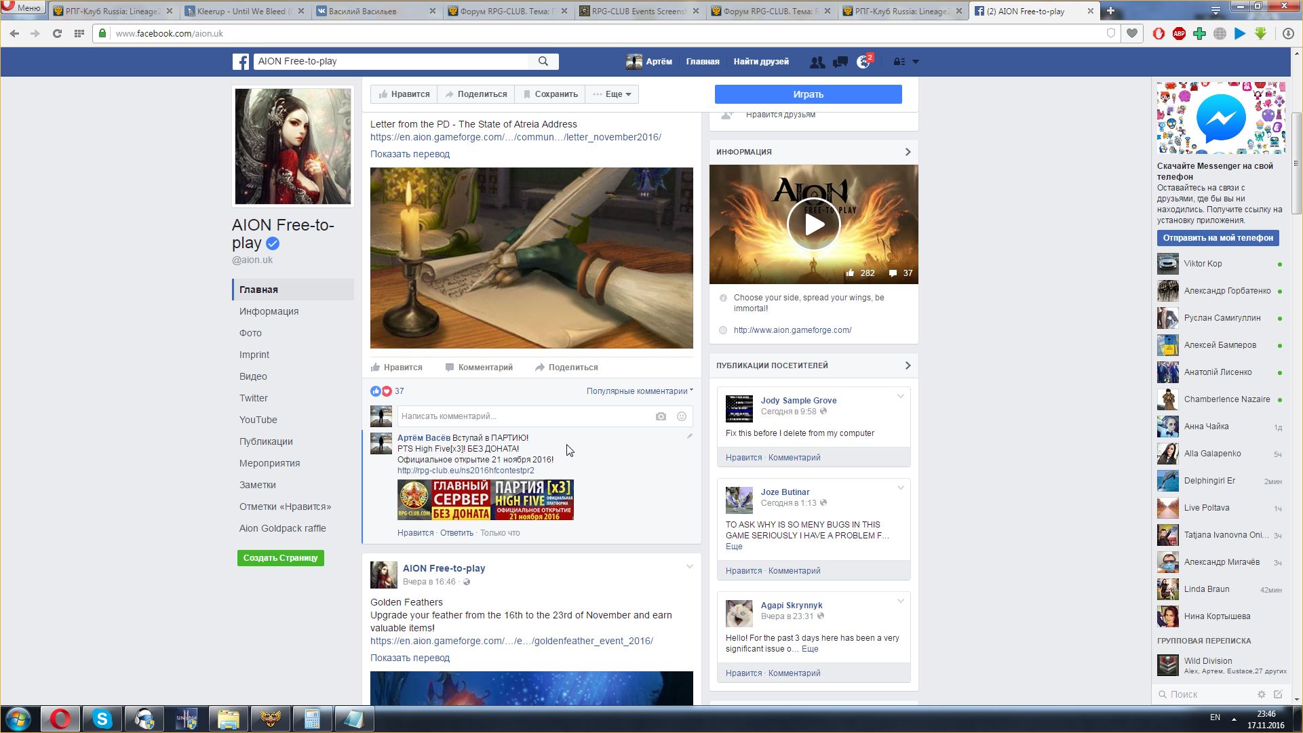Screen dimensions: 1303x733
Task: Click the search magnifier button
Action: click(543, 61)
